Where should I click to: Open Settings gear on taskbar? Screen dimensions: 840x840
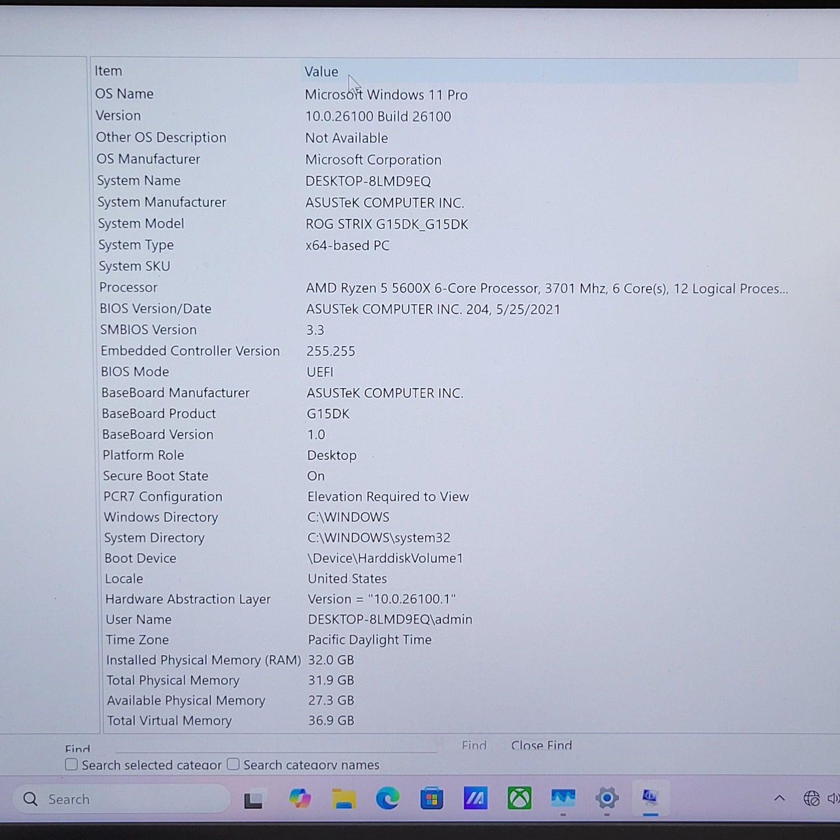click(x=607, y=798)
